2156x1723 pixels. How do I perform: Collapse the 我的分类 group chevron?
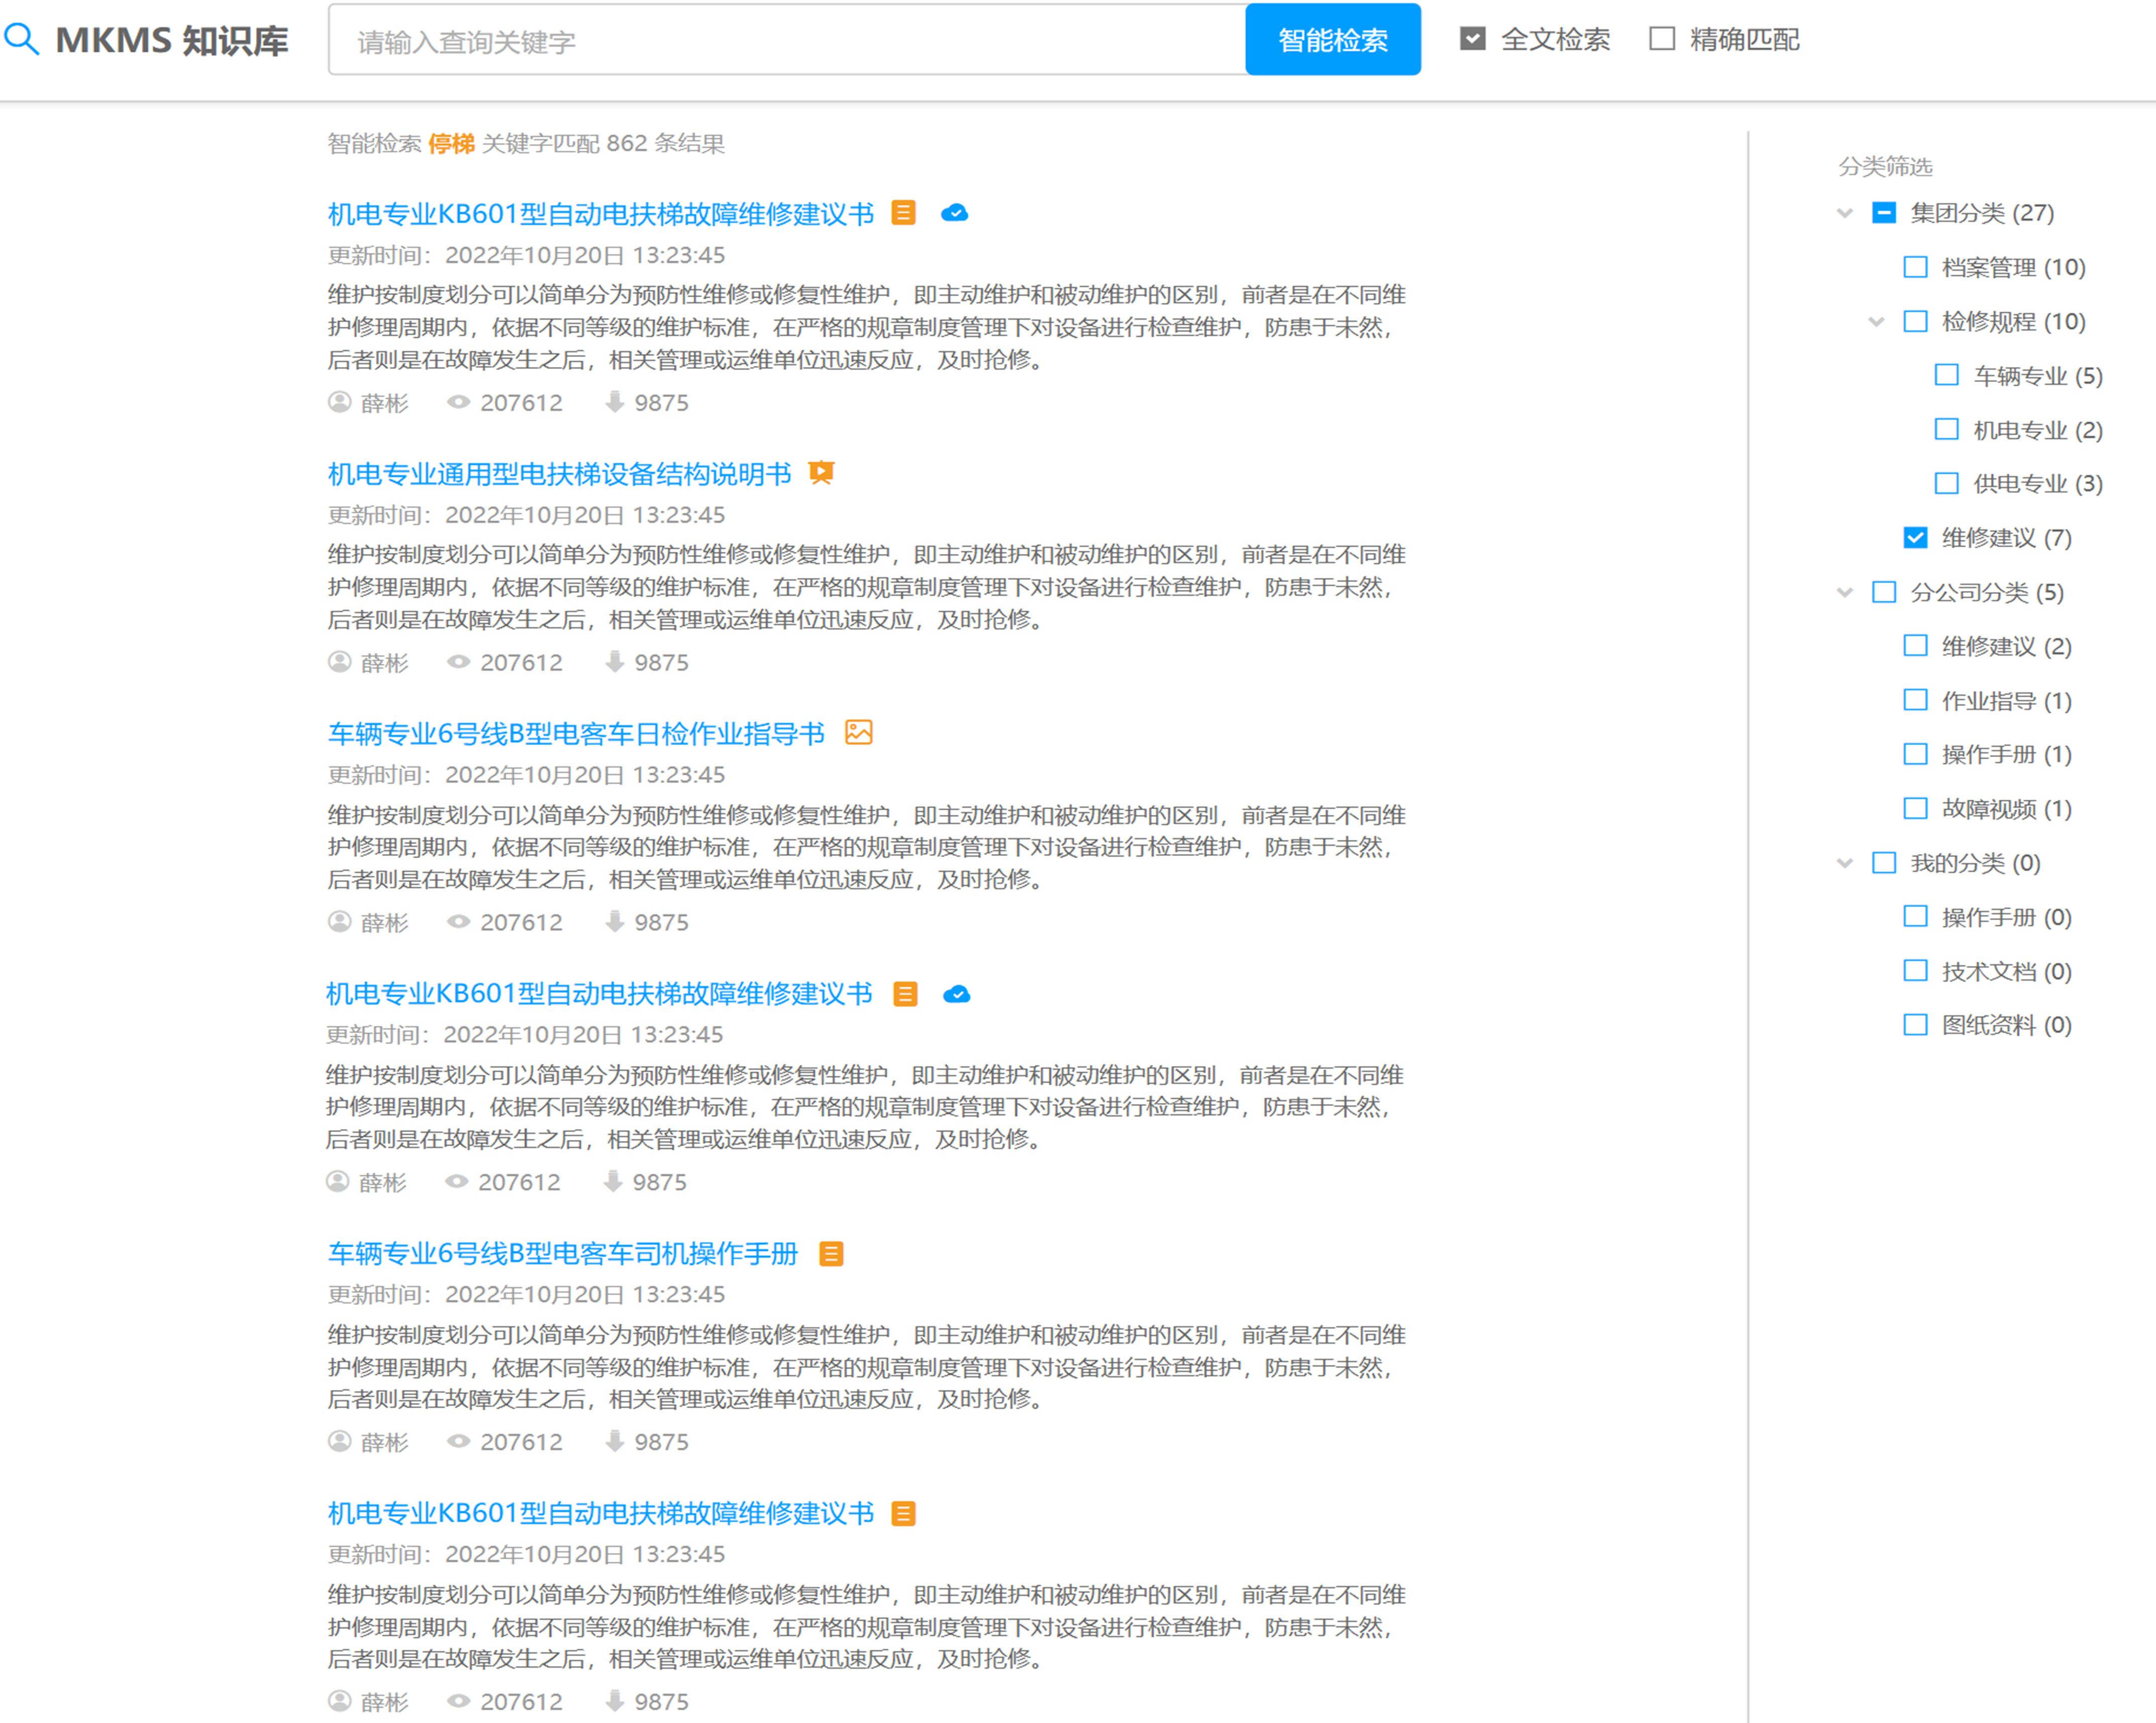1845,863
